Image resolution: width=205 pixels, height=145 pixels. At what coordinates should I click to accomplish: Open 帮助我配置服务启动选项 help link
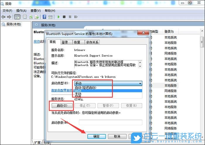(x=63, y=90)
